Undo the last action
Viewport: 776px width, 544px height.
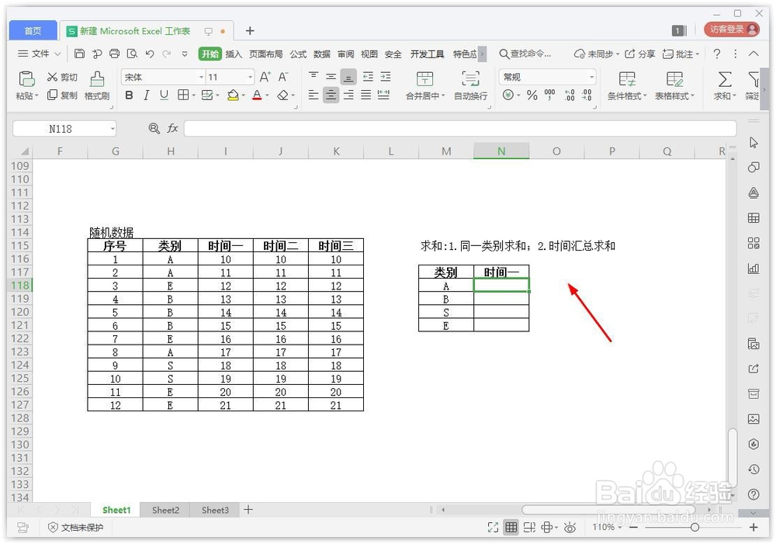[x=150, y=54]
